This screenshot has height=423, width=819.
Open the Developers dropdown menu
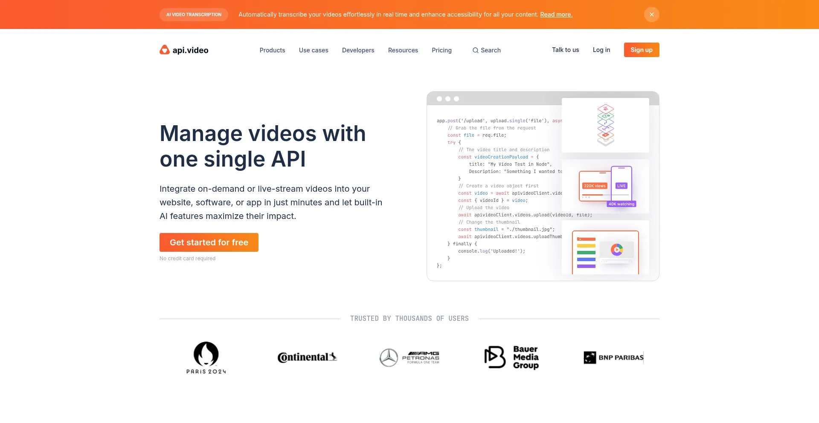(x=358, y=50)
